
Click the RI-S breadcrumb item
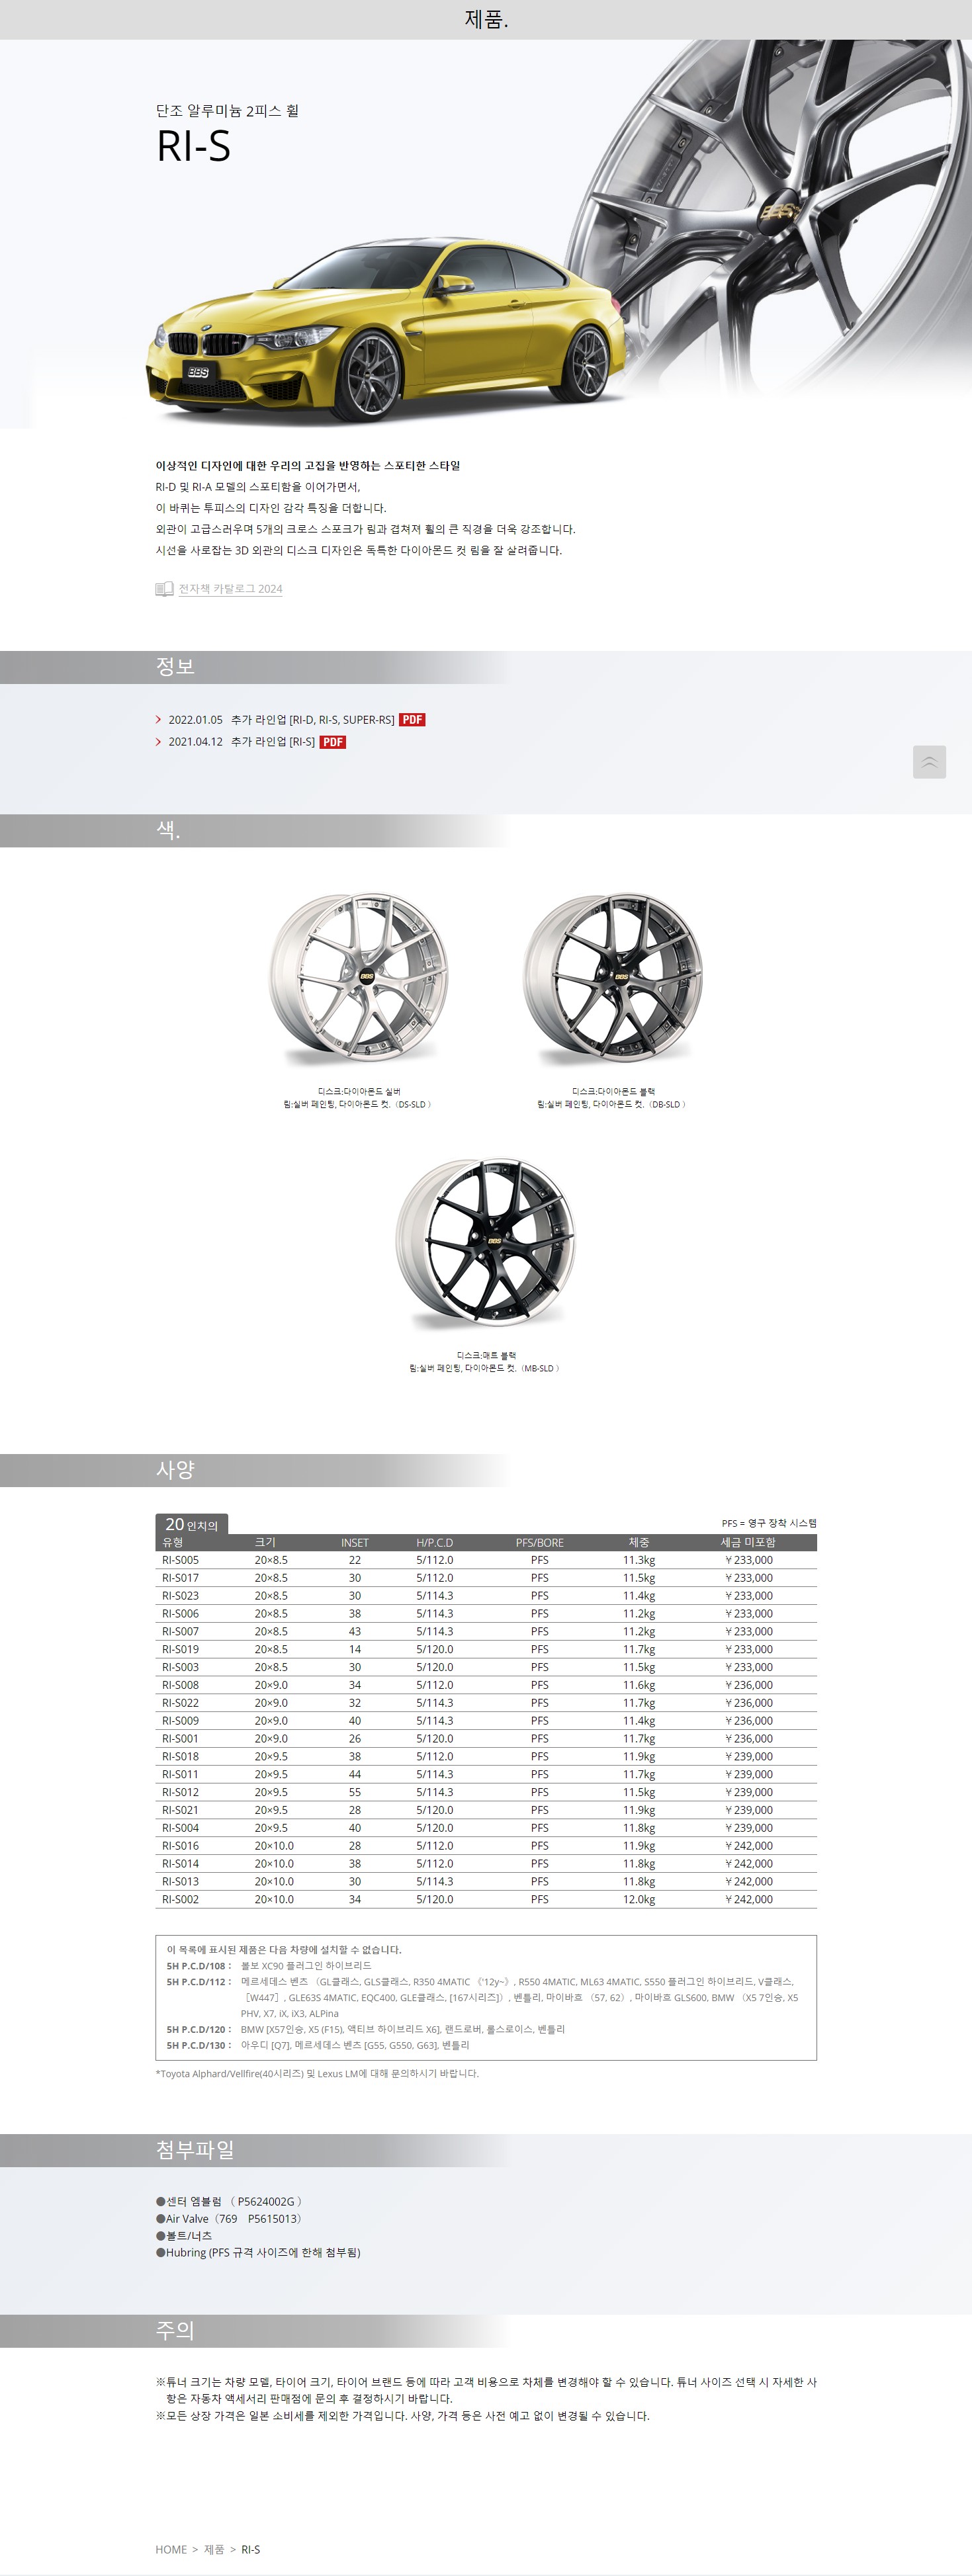click(x=250, y=2549)
